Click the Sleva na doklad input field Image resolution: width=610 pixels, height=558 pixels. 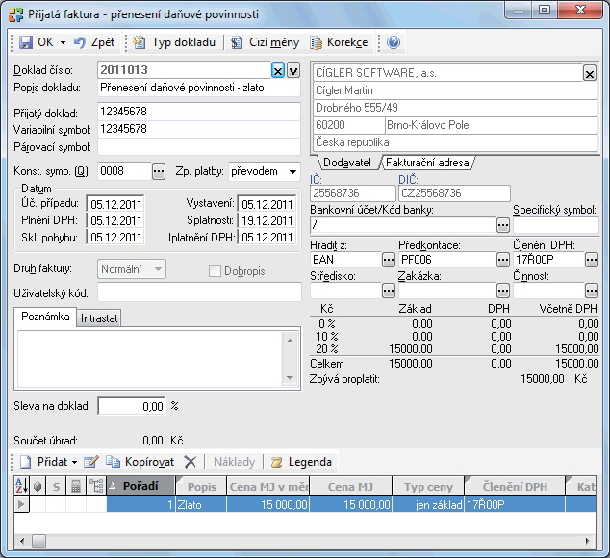[131, 406]
